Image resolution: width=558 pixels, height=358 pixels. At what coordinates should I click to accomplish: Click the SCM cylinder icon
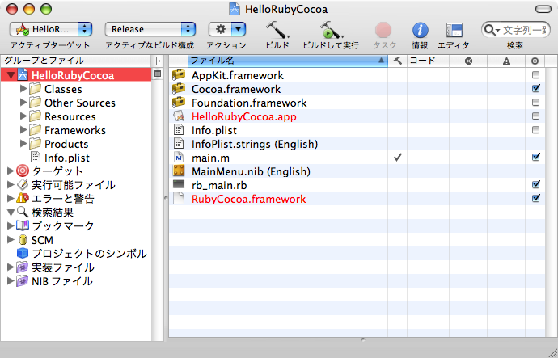(23, 240)
